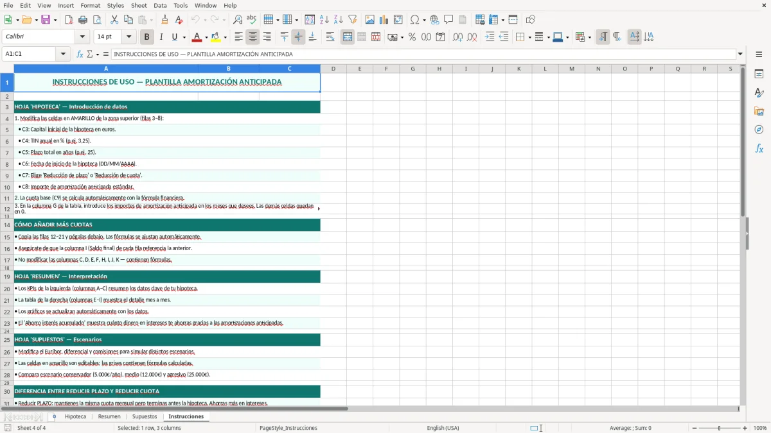771x433 pixels.
Task: Run the spelling check
Action: 252,20
